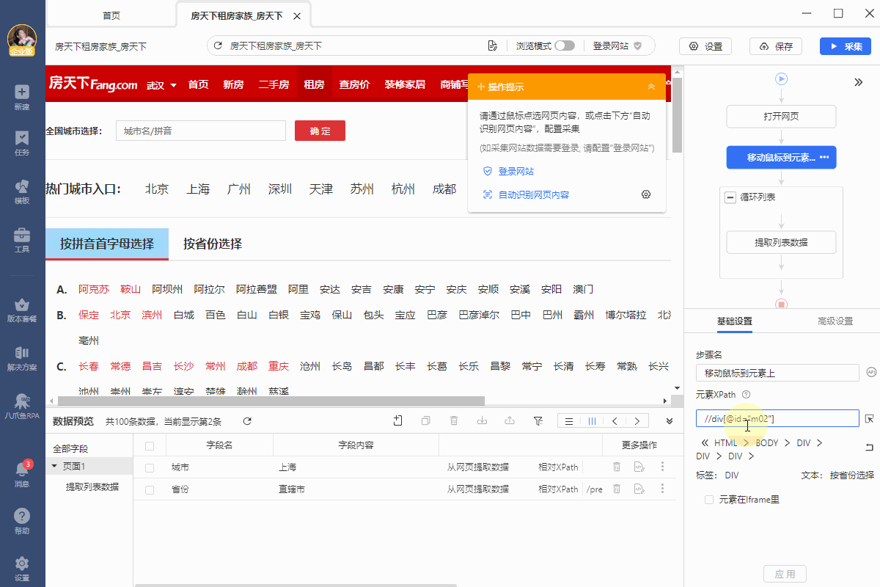Collapse the workflow panel with the double chevron
The image size is (880, 587).
tap(859, 82)
